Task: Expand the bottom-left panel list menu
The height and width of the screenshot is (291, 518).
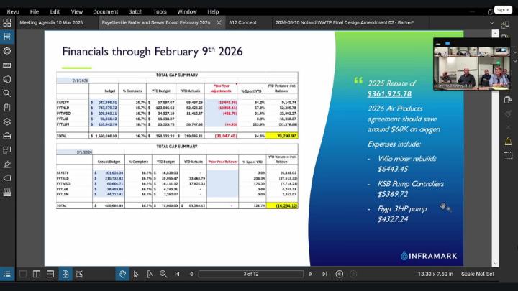Action: pyautogui.click(x=7, y=274)
